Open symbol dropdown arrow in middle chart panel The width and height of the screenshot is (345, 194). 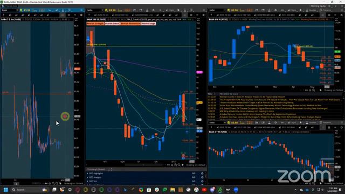point(102,10)
